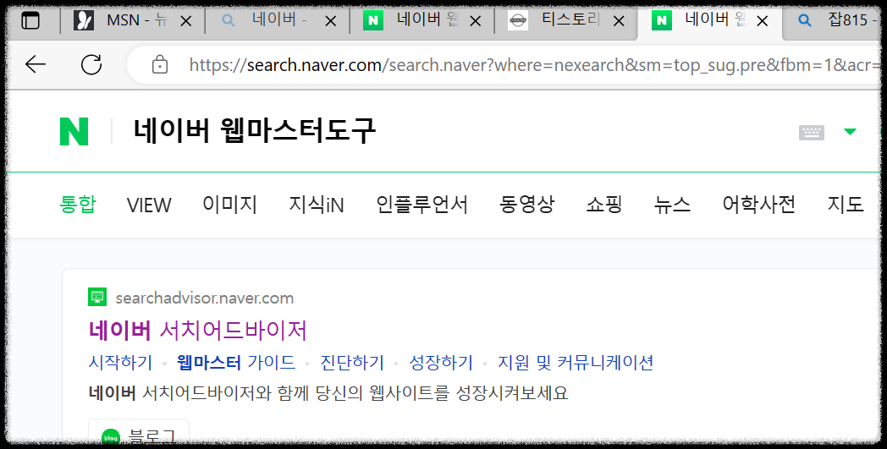Click the searchadvisor.naver.com favicon
Screen dimensions: 887x449
click(97, 297)
